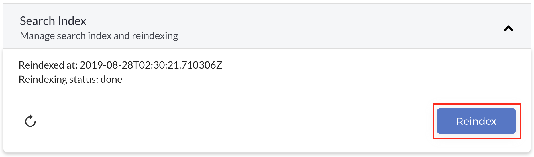Select the Reindexed at timestamp value
This screenshot has width=534, height=157.
151,65
